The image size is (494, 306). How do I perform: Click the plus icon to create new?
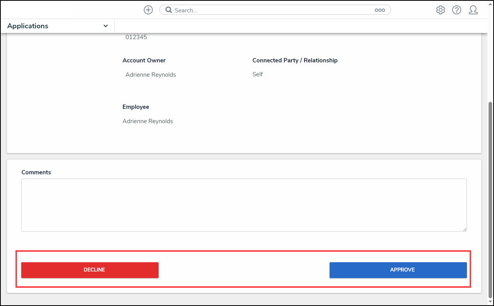point(148,10)
